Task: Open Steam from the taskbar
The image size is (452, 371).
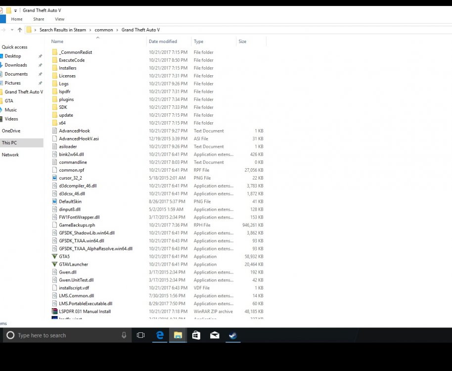Action: (233, 335)
